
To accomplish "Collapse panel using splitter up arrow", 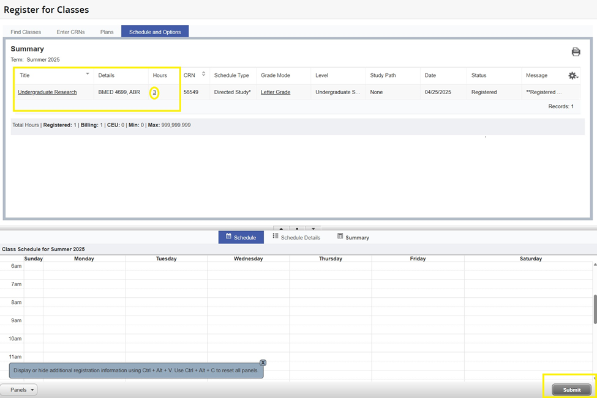I will (x=281, y=229).
